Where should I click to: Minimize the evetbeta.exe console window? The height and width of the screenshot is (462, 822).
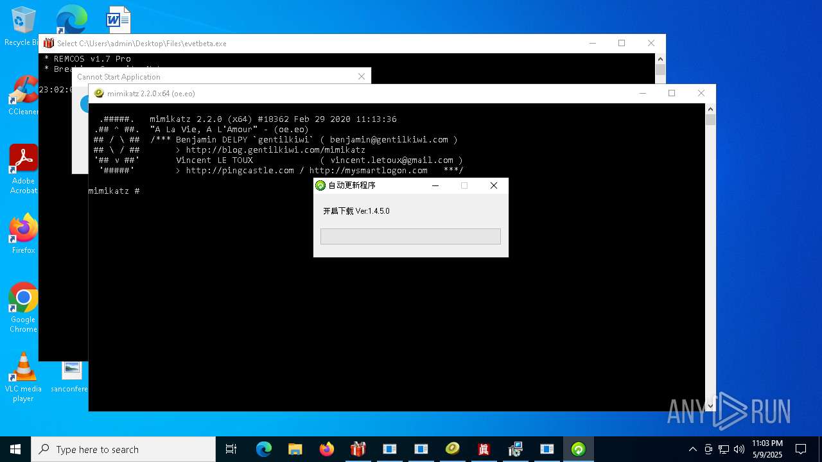click(x=592, y=43)
